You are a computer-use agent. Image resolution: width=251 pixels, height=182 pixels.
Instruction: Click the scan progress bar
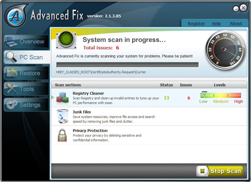[x=127, y=65]
